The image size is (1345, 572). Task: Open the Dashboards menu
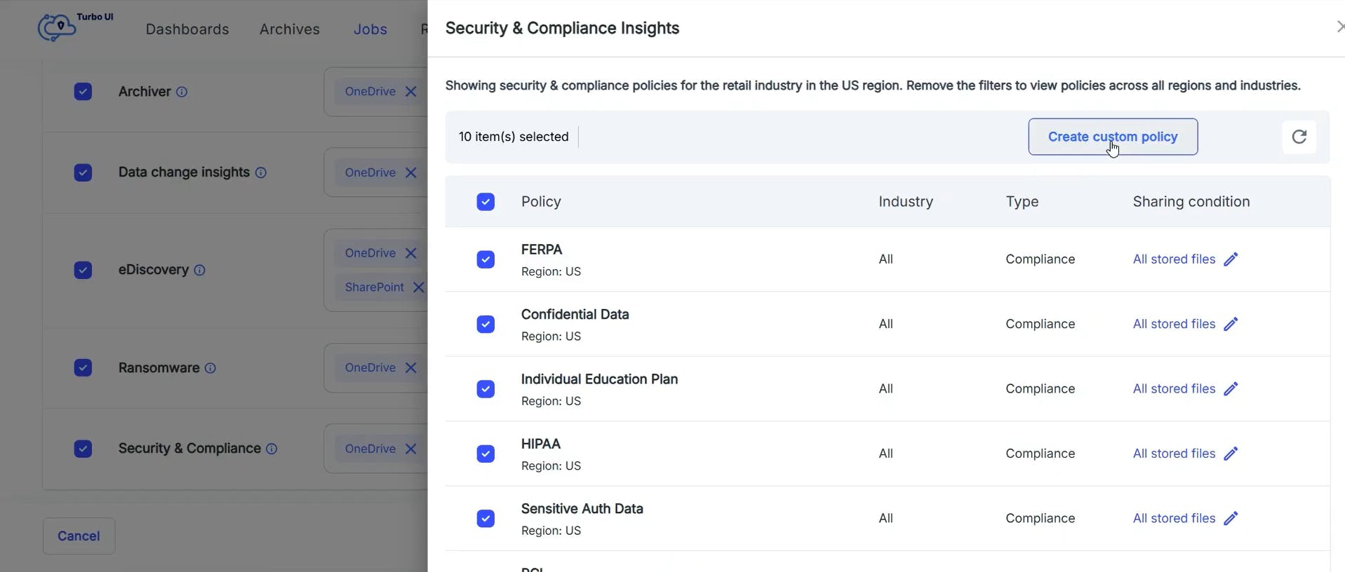(x=187, y=29)
